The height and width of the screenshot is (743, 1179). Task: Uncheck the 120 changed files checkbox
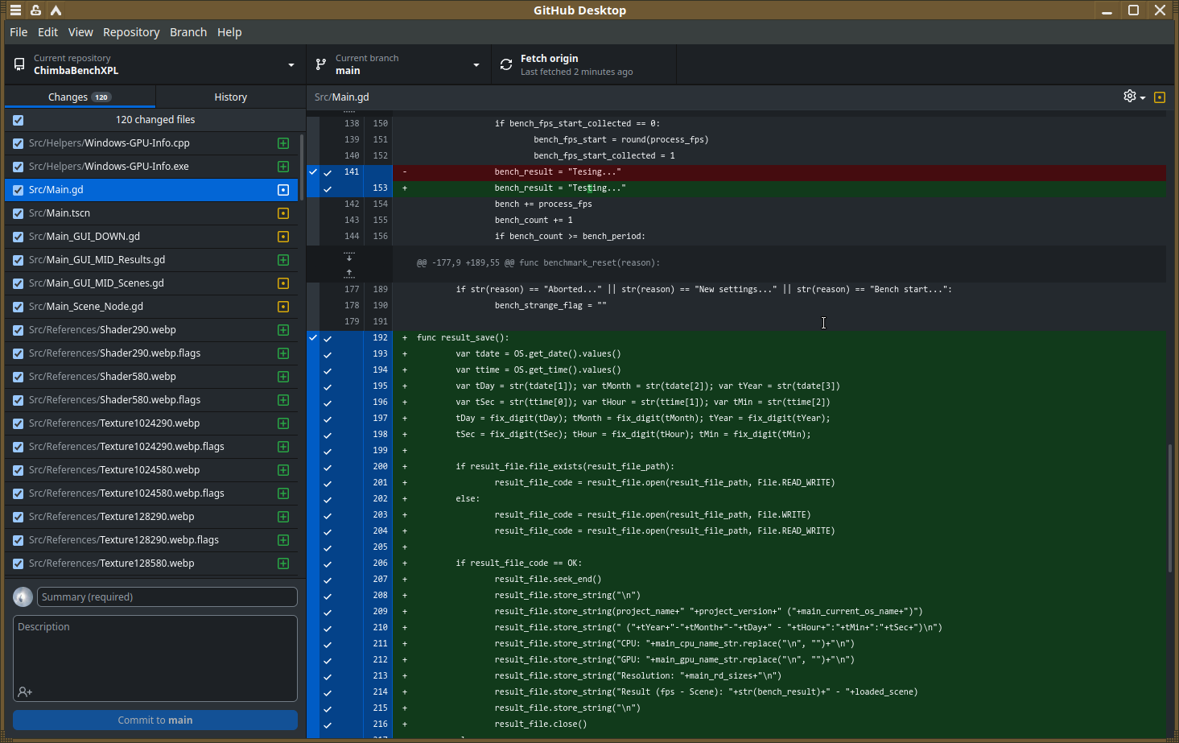click(x=19, y=120)
